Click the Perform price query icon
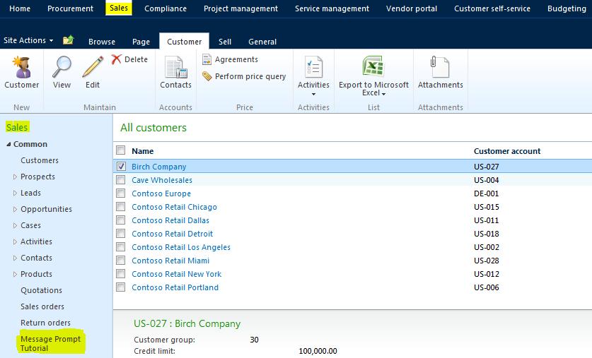 coord(207,76)
